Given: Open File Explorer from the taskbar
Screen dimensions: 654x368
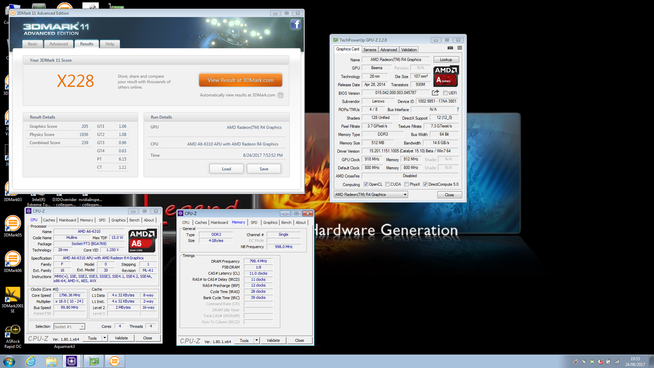Looking at the screenshot, I should coord(51,361).
